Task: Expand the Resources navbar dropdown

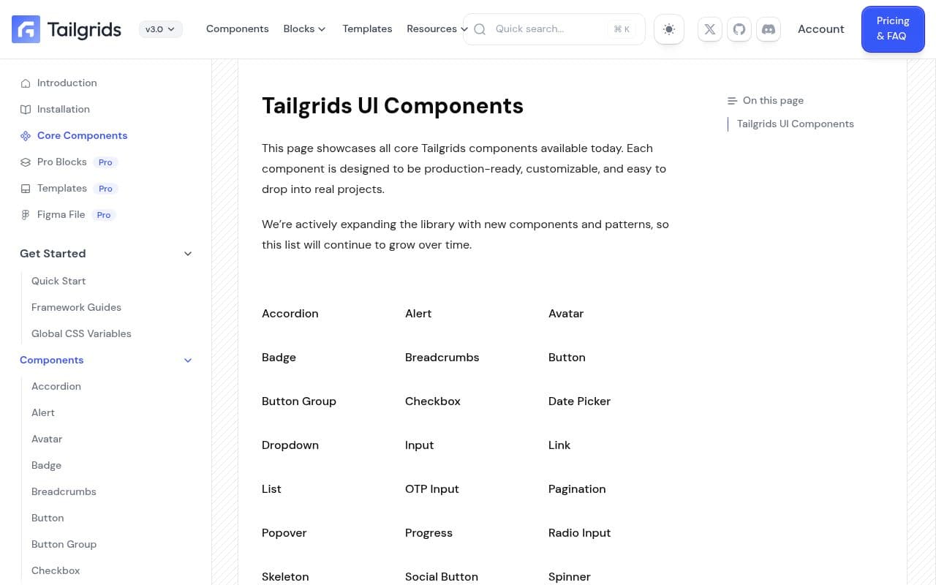Action: click(x=437, y=29)
